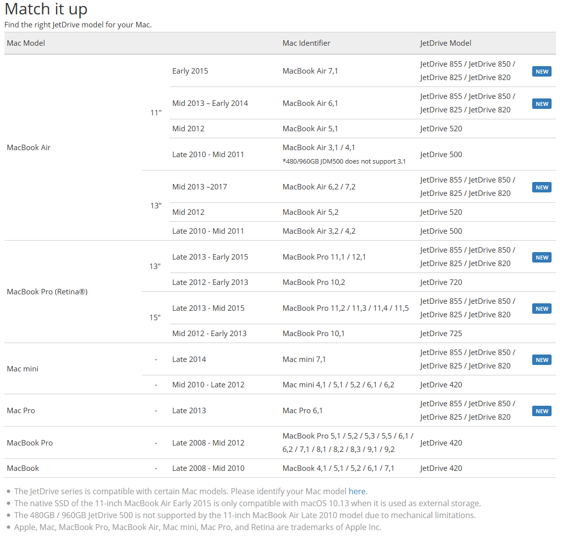The width and height of the screenshot is (563, 537).
Task: Click 'MacBook 4,1 / 5,1 / 5,2 / 6,1 / 7,1' identifier
Action: coord(338,468)
